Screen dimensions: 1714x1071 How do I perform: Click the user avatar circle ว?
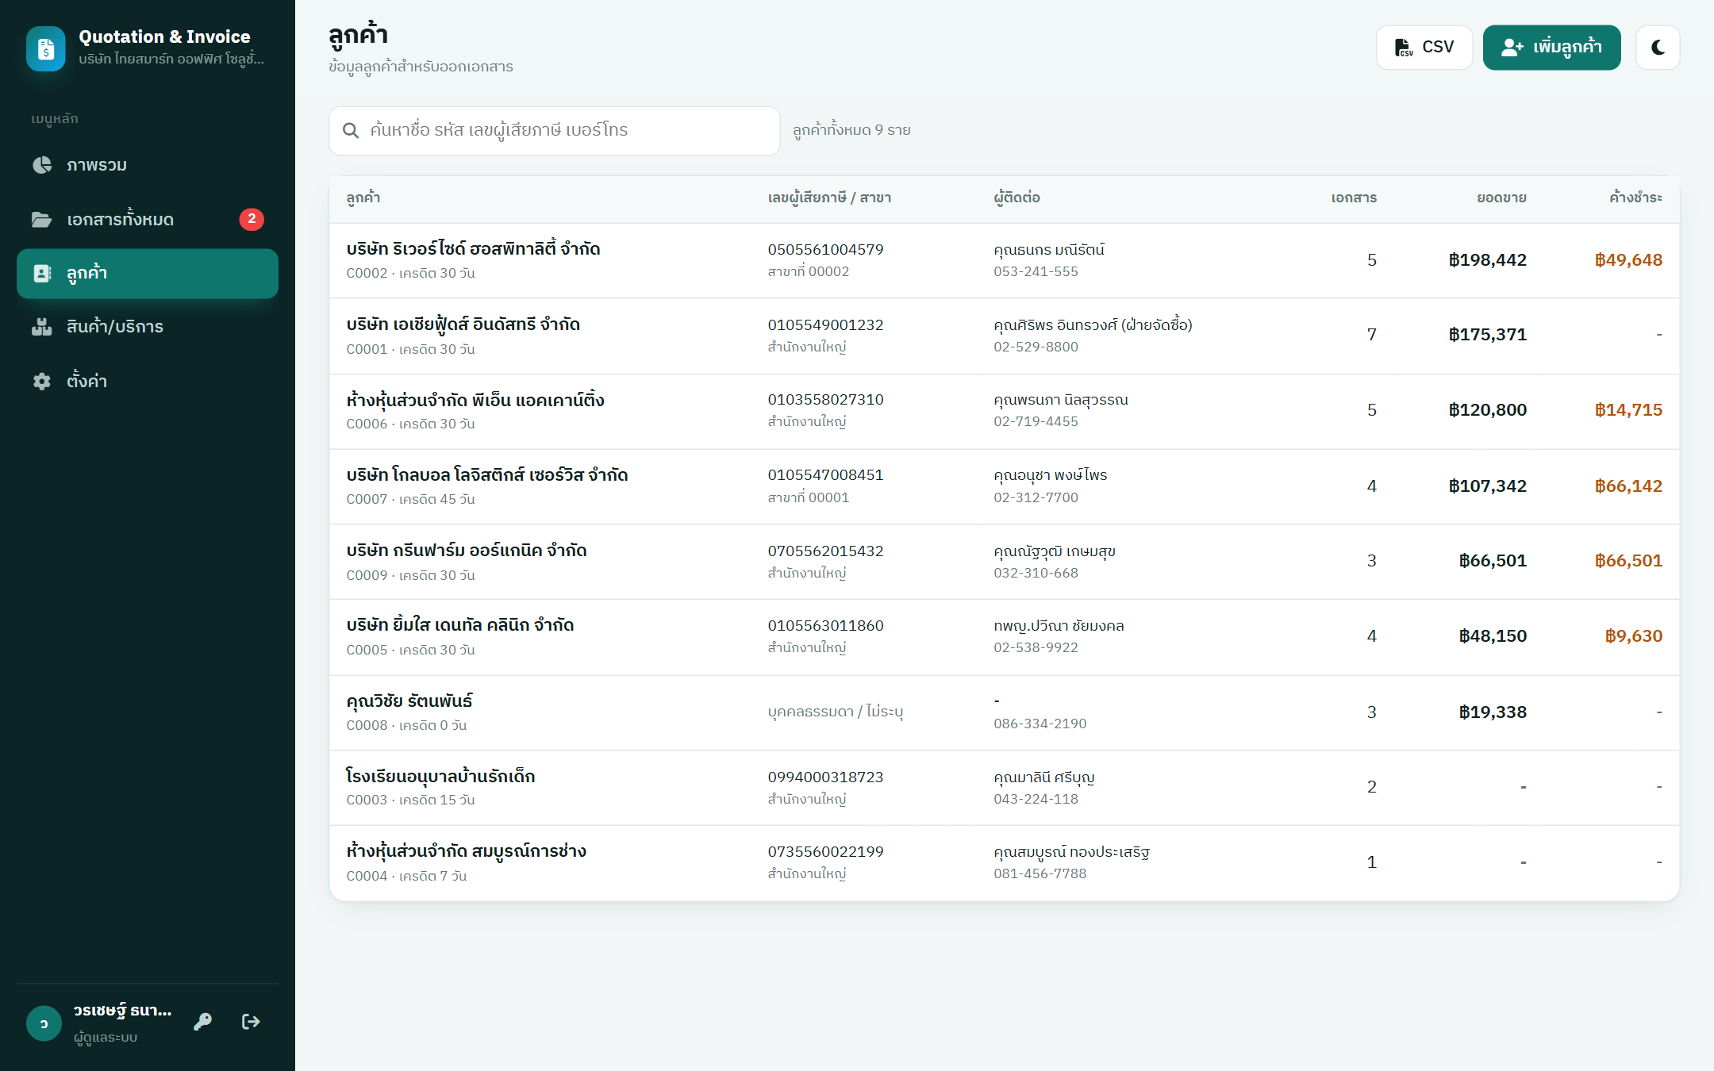(x=44, y=1023)
